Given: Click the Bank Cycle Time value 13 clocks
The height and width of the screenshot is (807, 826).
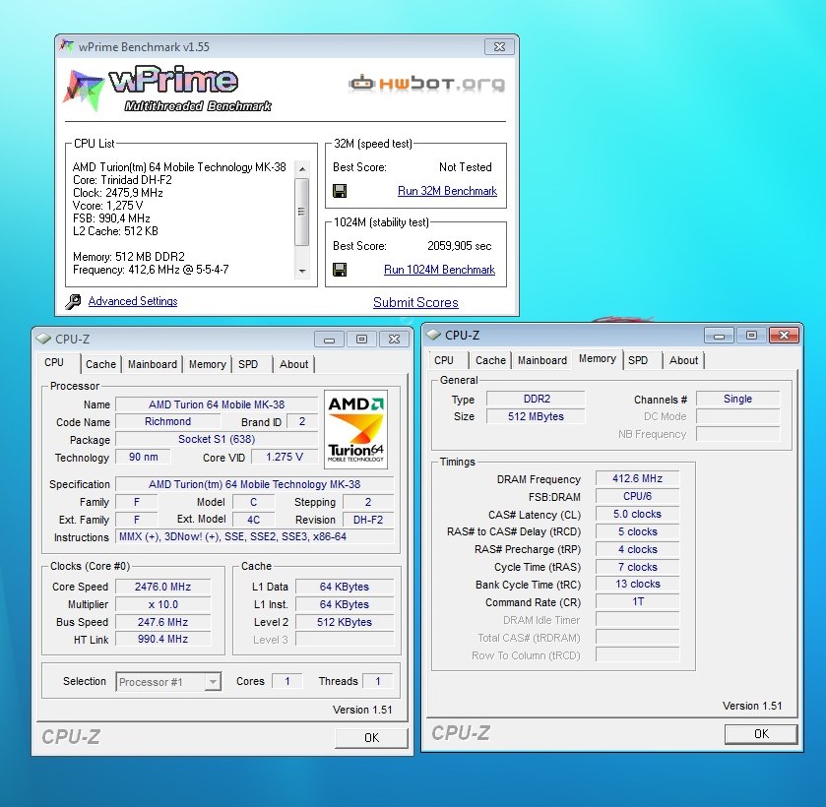Looking at the screenshot, I should click(x=637, y=584).
